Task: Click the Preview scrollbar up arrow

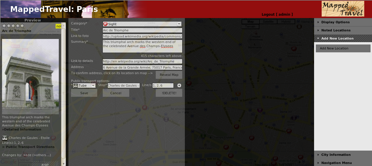Action: click(x=63, y=26)
